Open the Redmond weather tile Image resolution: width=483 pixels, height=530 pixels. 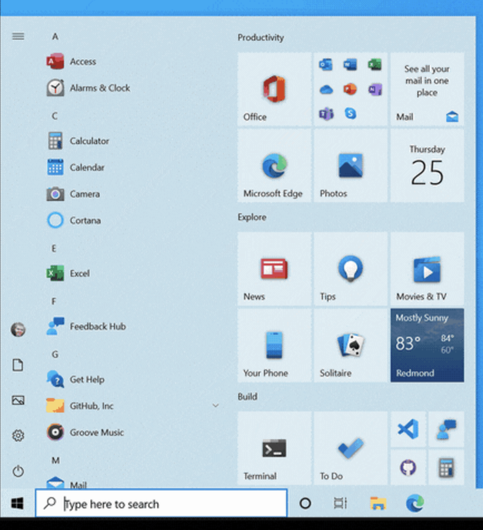(427, 345)
